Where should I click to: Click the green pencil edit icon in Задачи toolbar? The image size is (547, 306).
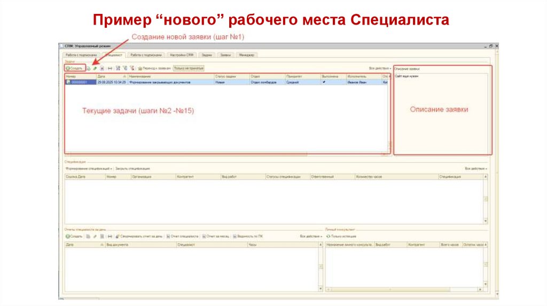point(95,68)
